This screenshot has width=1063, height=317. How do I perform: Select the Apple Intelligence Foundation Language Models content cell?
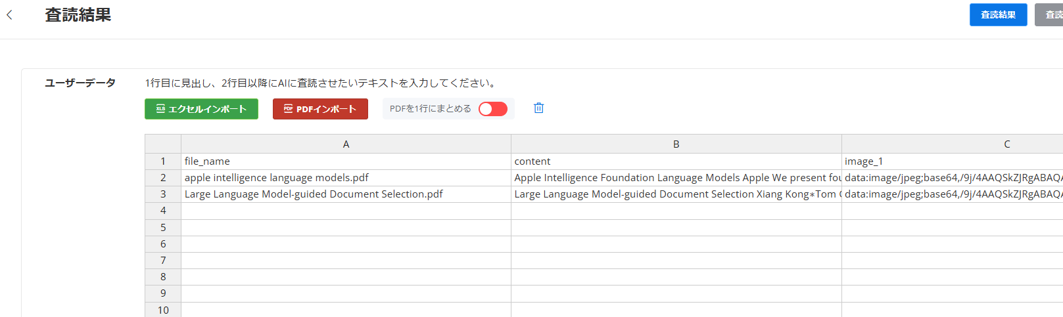coord(676,178)
